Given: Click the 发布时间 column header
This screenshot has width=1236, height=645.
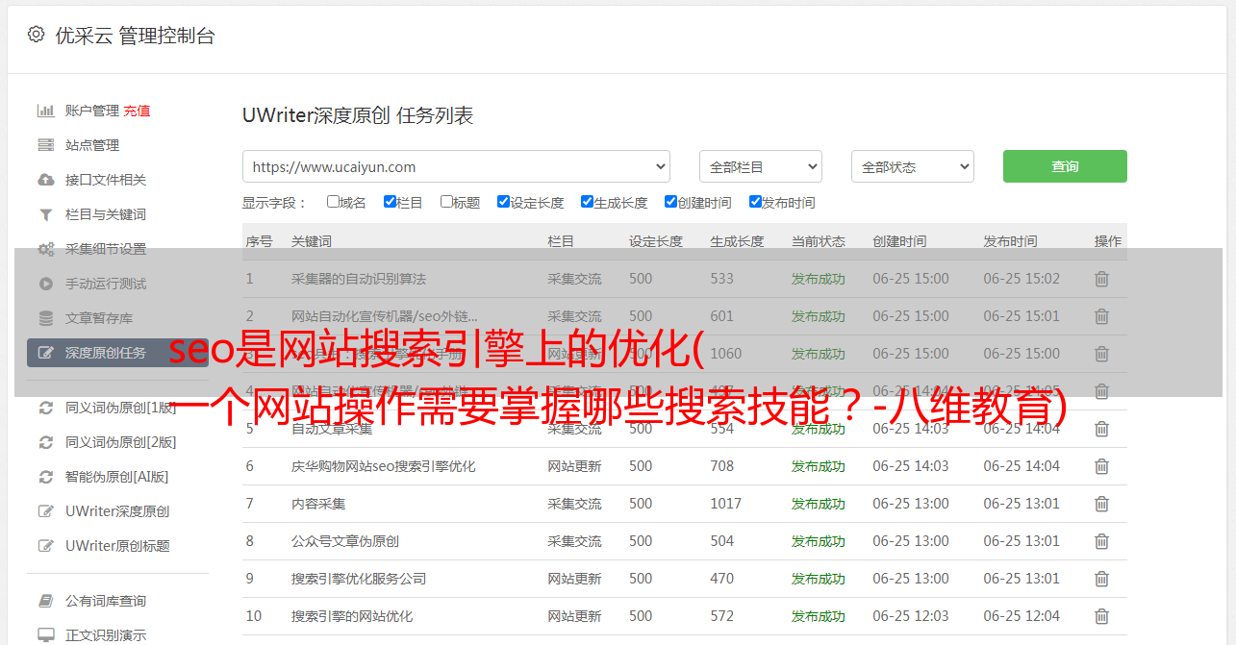Looking at the screenshot, I should [1010, 241].
